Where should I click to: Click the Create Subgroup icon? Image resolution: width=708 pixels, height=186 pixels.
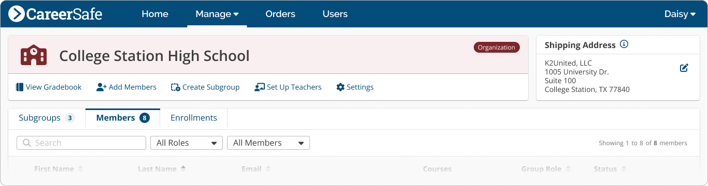pyautogui.click(x=176, y=87)
